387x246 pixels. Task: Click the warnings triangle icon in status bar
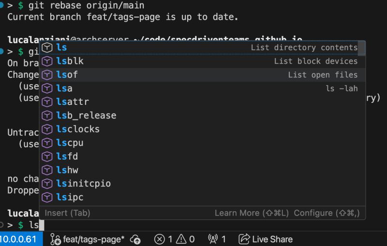coord(181,239)
